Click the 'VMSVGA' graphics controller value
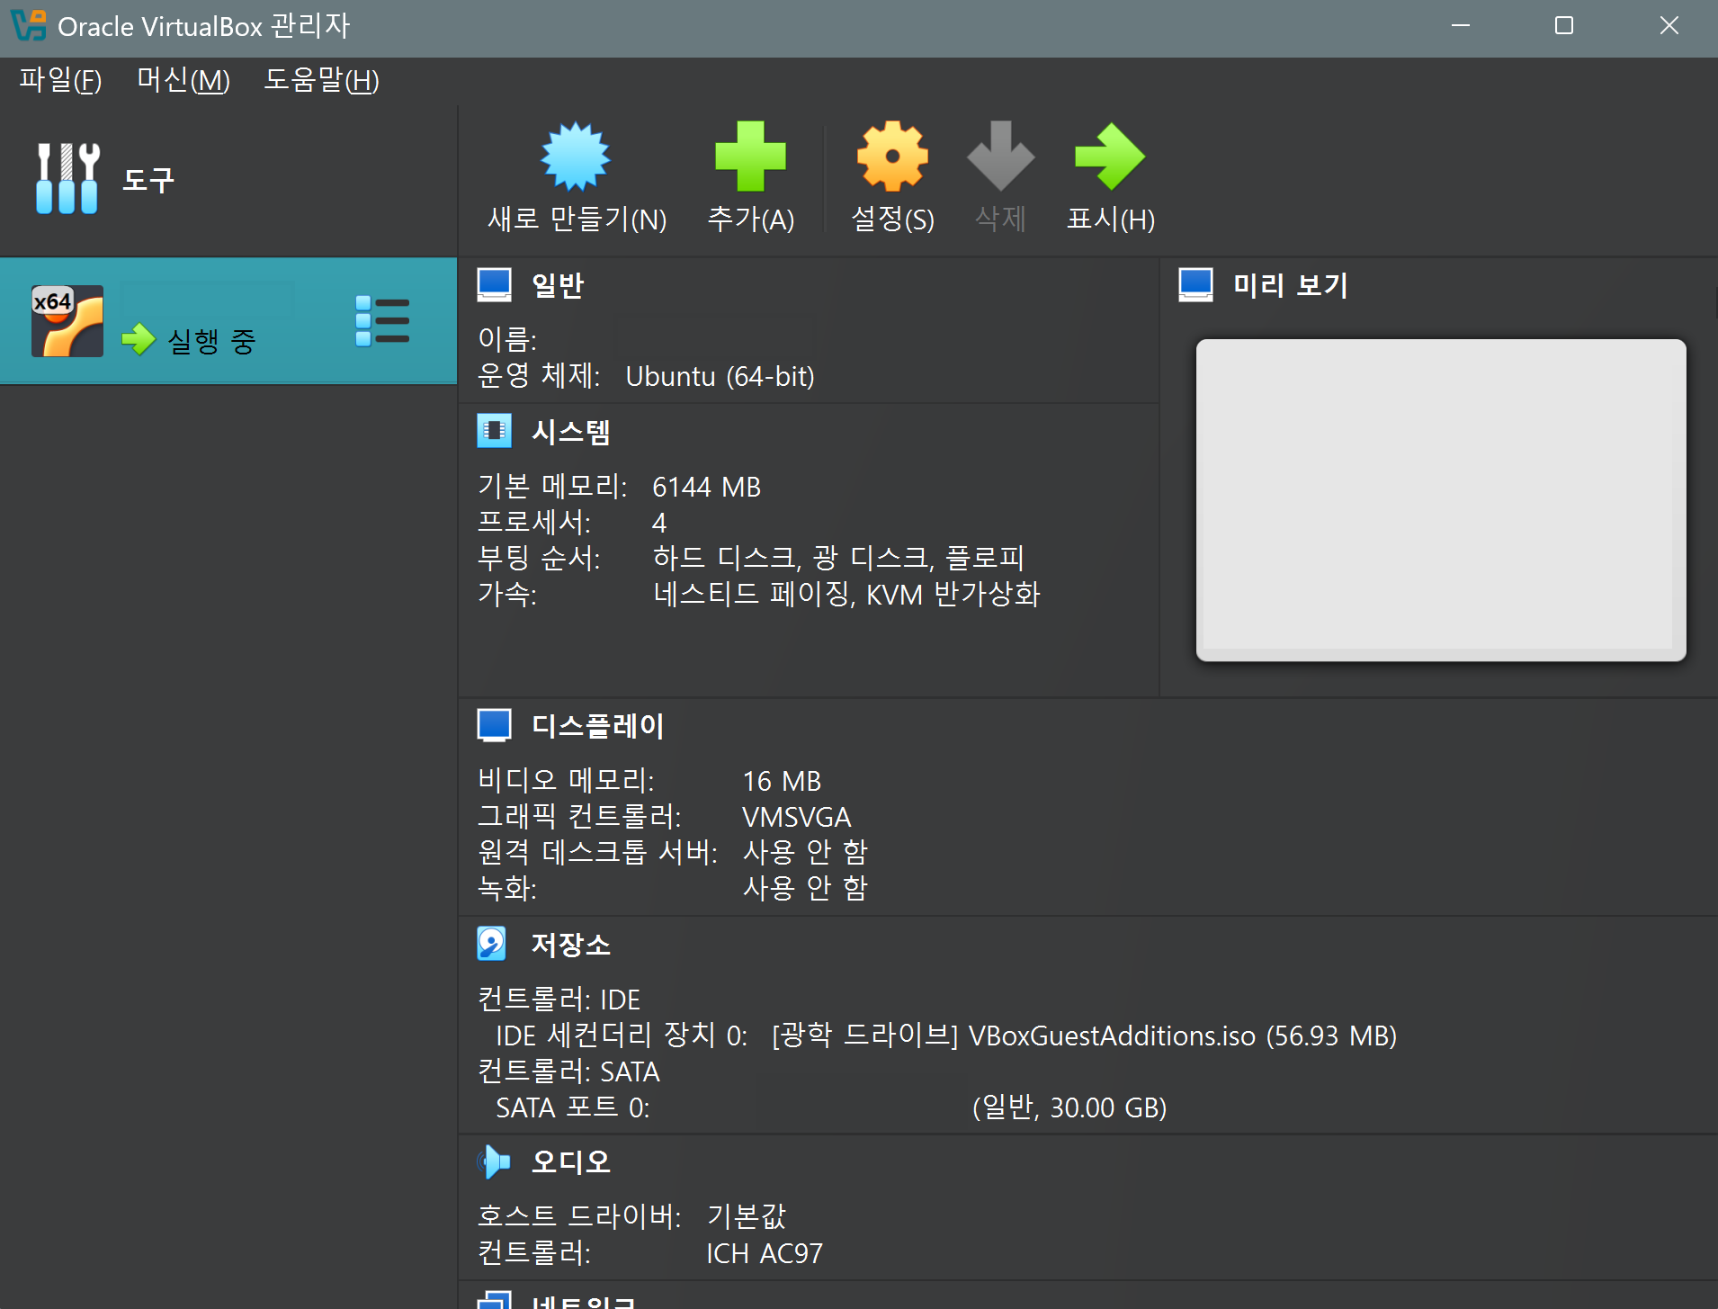The height and width of the screenshot is (1309, 1718). pos(796,817)
